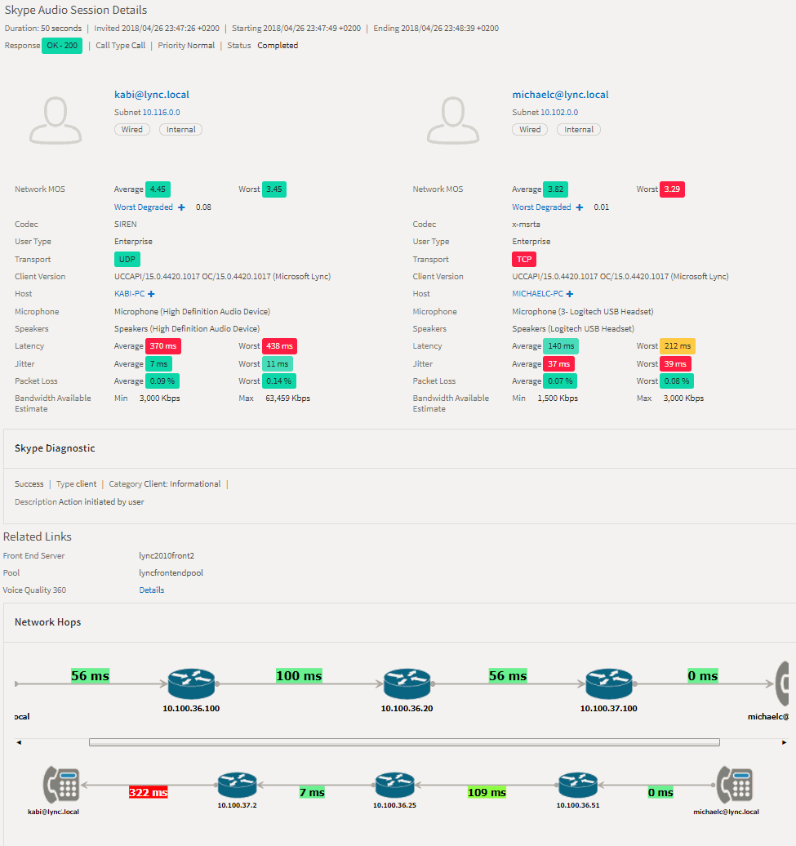Open michaelc@lync.local user link
The height and width of the screenshot is (846, 796).
click(x=560, y=95)
